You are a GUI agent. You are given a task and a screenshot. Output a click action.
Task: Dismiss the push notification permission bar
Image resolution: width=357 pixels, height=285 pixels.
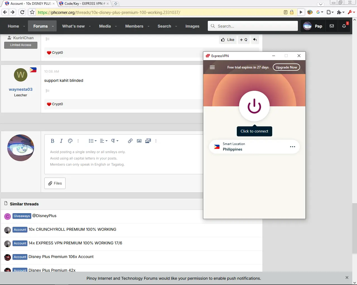pos(347,277)
